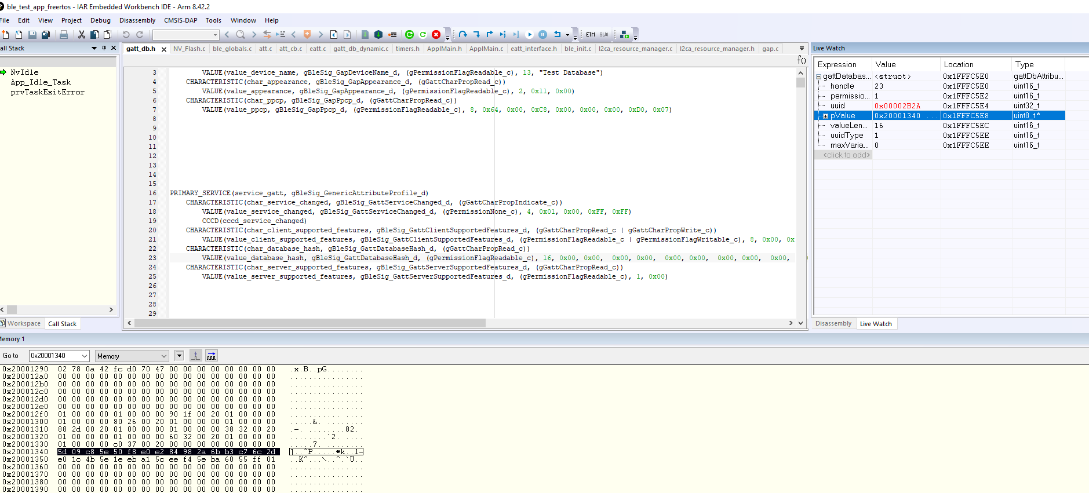
Task: Select App_Idle_Task in the call stack
Action: pos(41,82)
